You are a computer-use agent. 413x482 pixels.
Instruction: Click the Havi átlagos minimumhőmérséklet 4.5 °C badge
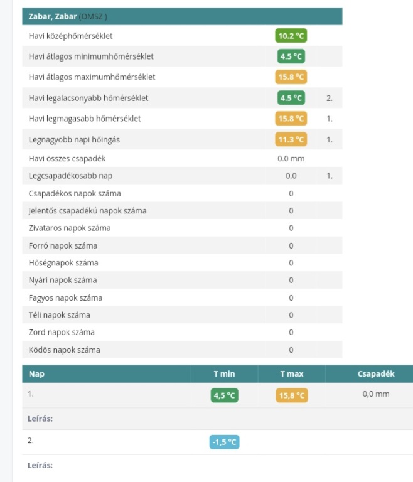pyautogui.click(x=291, y=56)
